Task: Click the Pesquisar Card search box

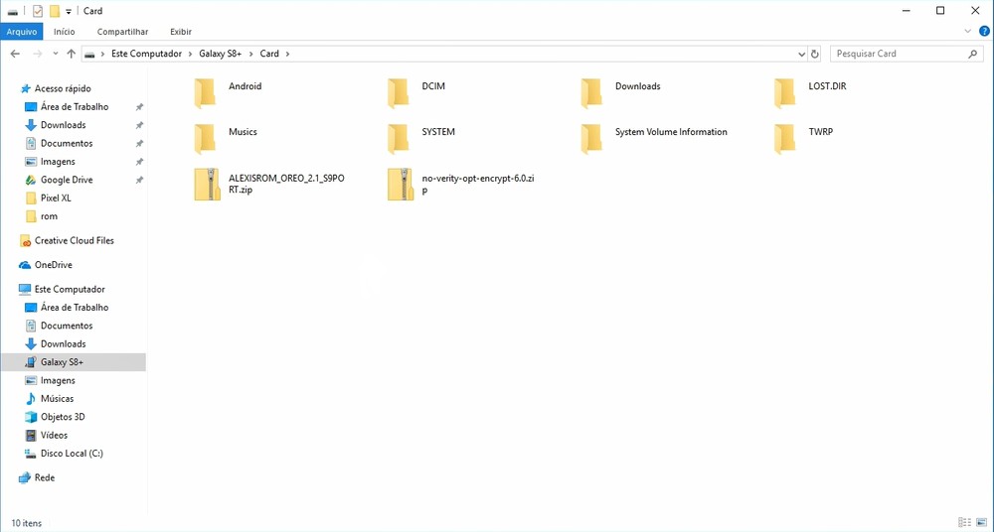Action: pos(900,54)
